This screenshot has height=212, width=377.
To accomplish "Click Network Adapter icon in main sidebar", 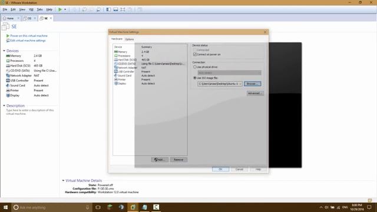I will pos(8,75).
